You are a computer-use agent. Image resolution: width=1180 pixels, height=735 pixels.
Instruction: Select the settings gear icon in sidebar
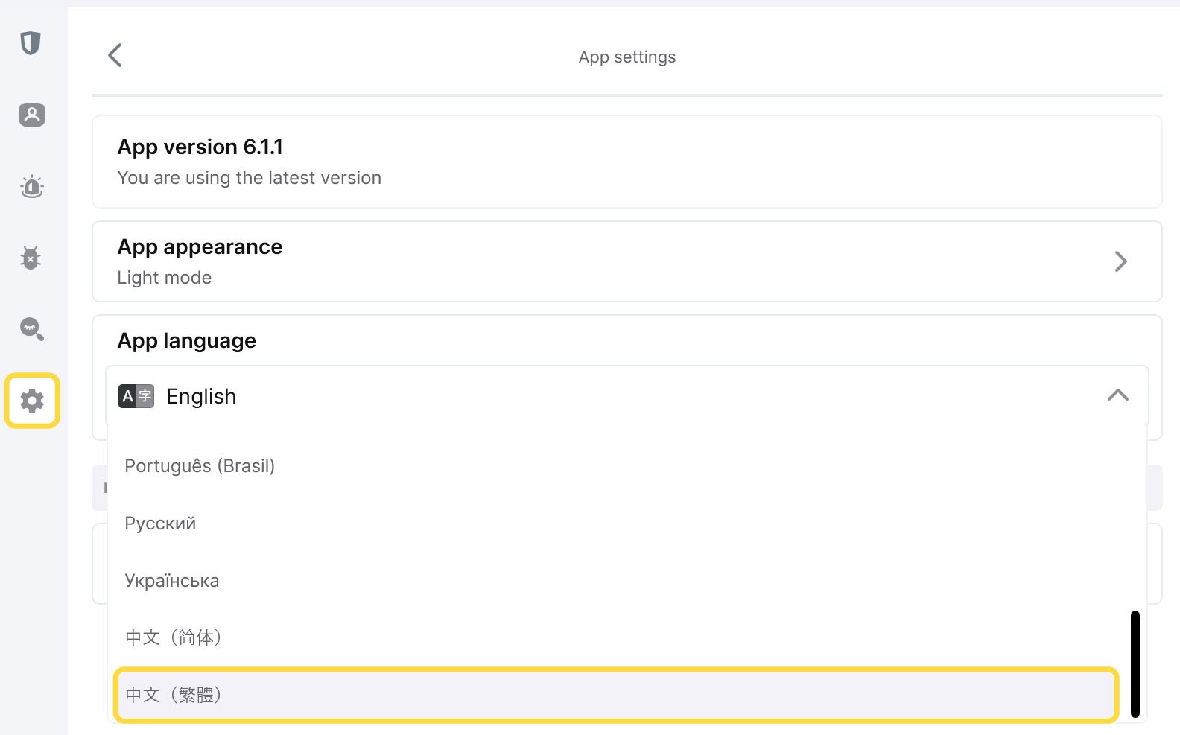point(32,401)
